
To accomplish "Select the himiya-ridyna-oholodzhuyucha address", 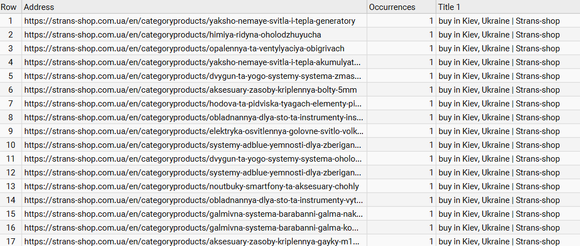I will 173,35.
